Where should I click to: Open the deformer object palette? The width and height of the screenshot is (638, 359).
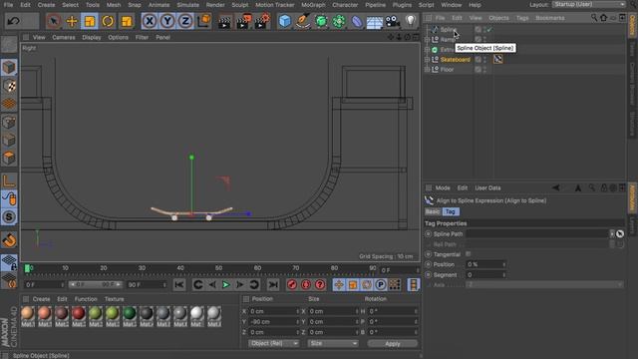click(x=357, y=21)
